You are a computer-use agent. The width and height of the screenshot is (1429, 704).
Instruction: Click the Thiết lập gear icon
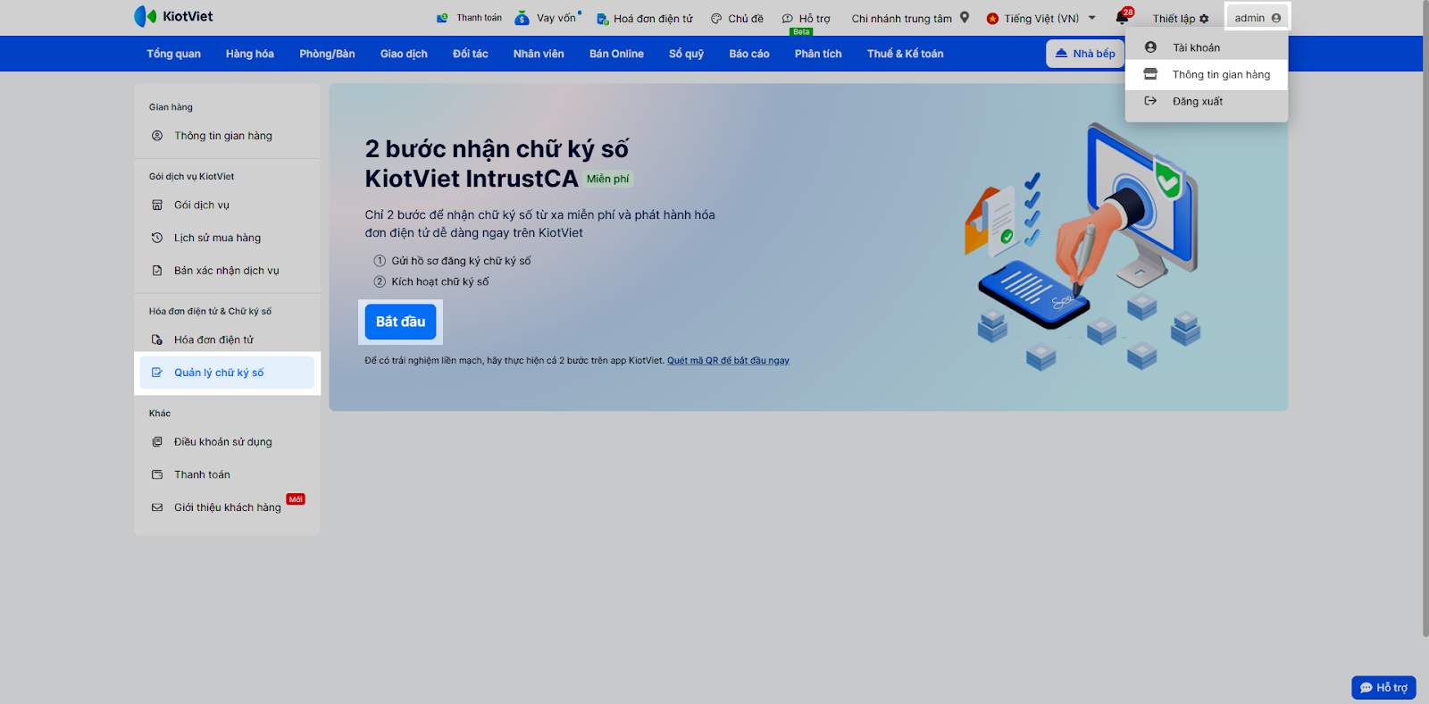coord(1204,19)
